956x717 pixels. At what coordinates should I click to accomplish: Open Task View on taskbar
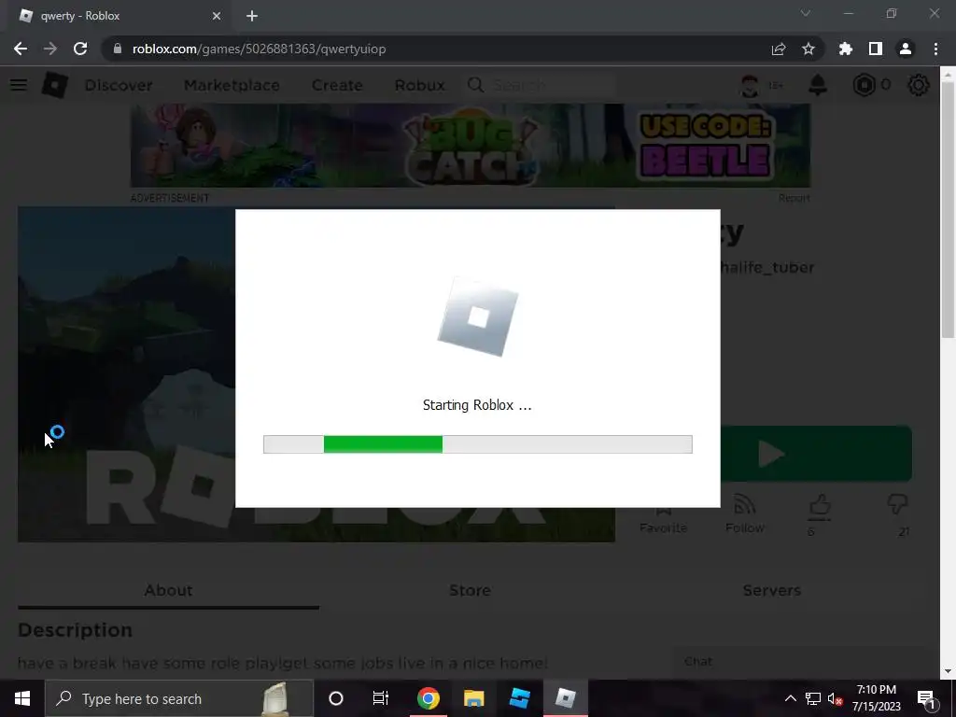pyautogui.click(x=381, y=698)
